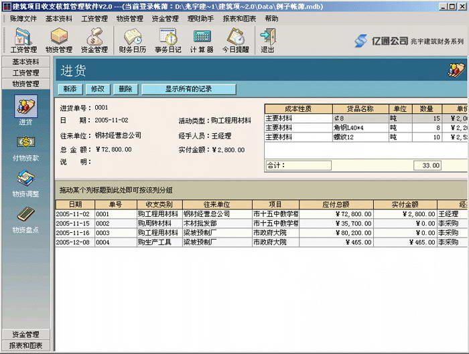Viewport: 469px width, 354px height.
Task: Open the 物资管理 menu
Action: 130,19
